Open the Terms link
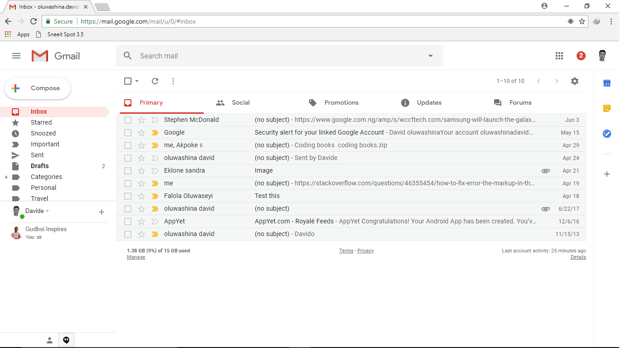Screen dimensions: 621x348 [x=346, y=251]
